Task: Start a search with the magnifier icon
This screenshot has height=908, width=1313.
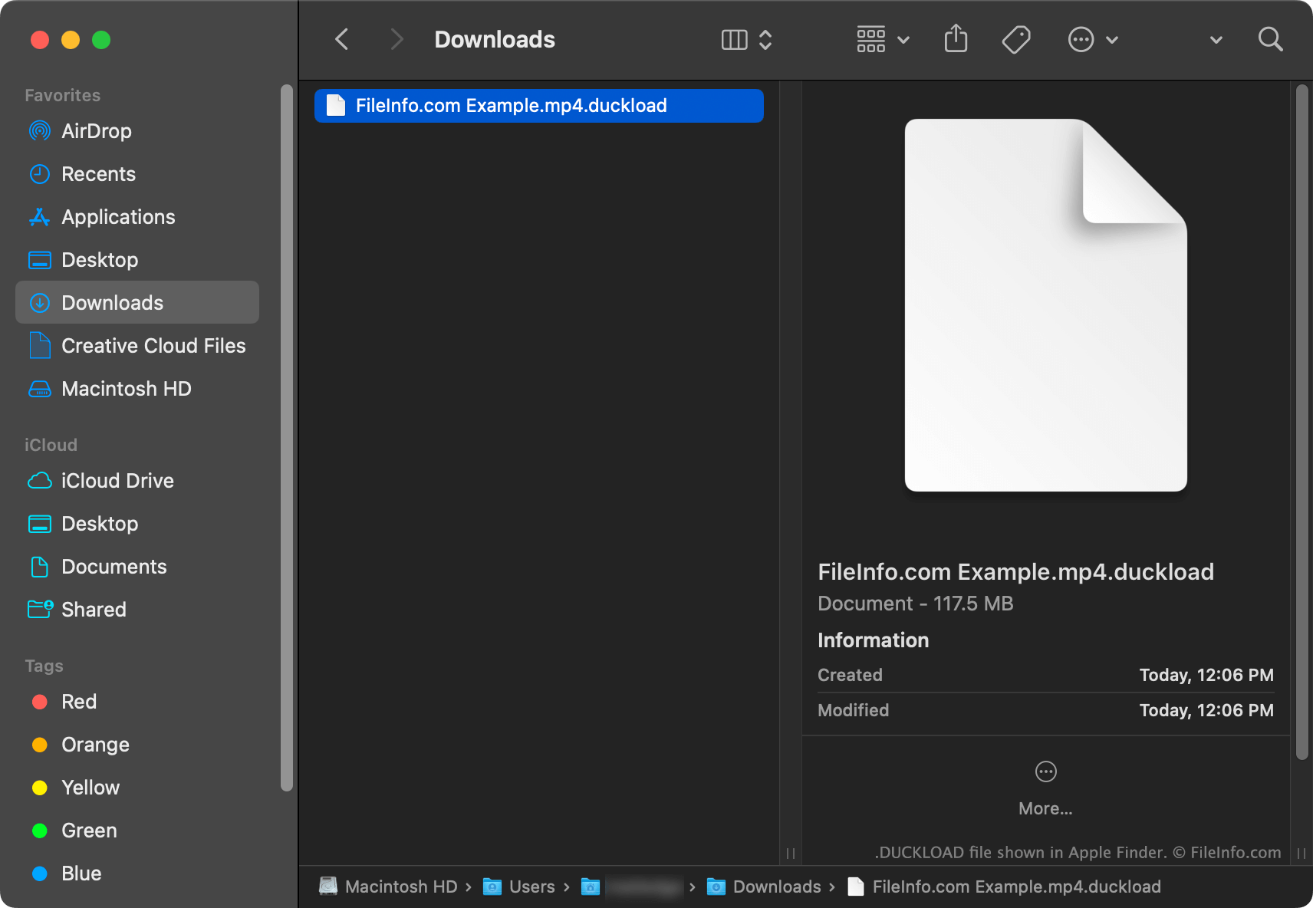Action: pyautogui.click(x=1270, y=39)
